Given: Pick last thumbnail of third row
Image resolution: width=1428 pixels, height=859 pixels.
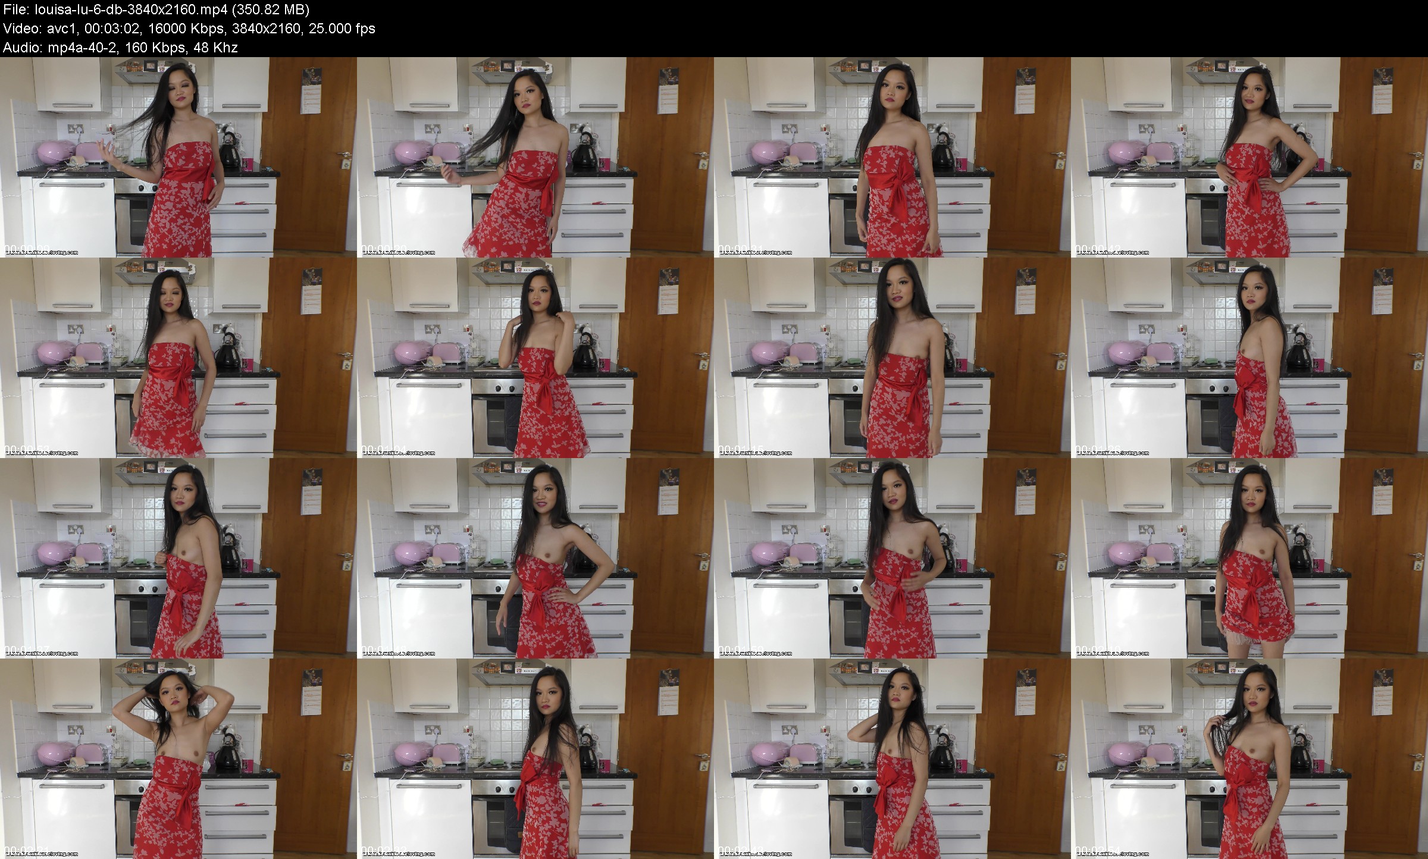Looking at the screenshot, I should [1249, 558].
